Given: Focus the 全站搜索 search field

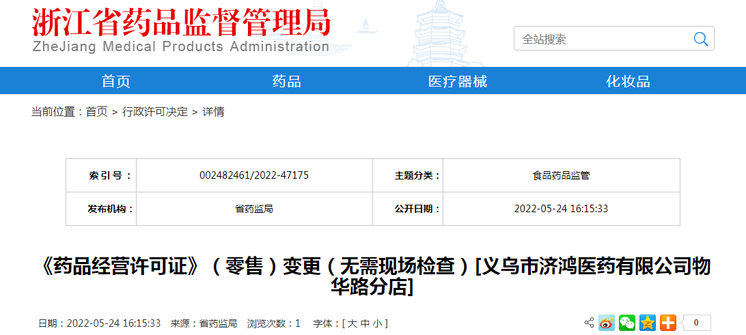Looking at the screenshot, I should click(x=603, y=39).
